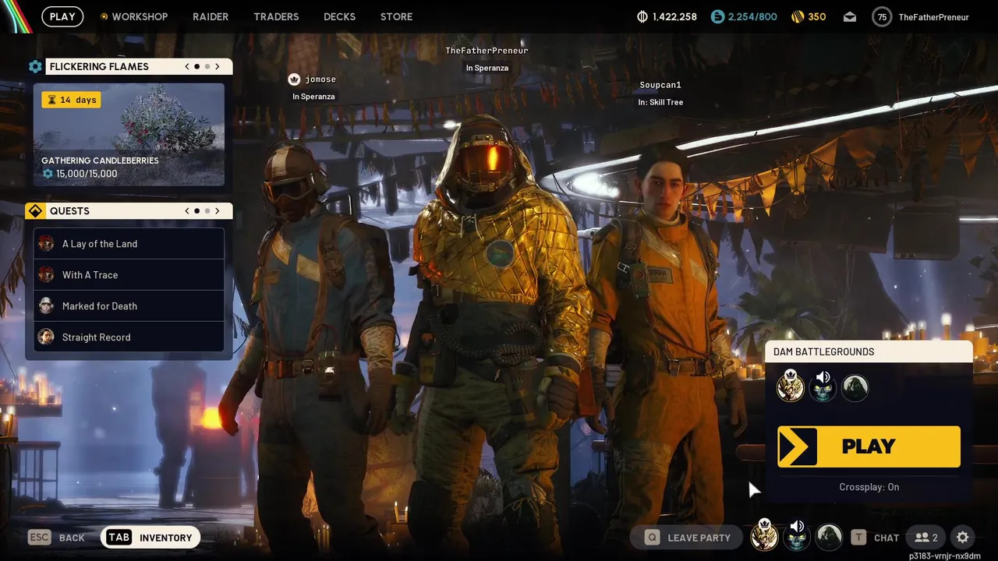Click the Inventory Tab button
The image size is (998, 561).
coord(150,537)
